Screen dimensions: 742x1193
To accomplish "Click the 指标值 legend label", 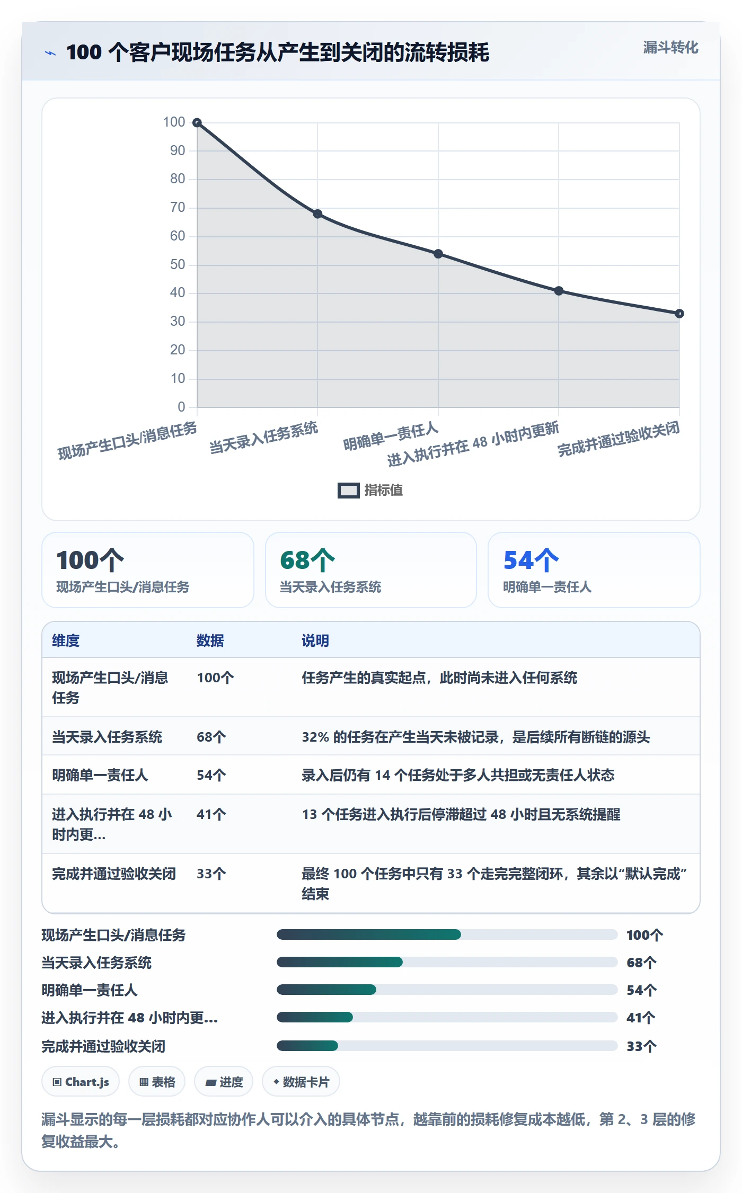I will (384, 491).
